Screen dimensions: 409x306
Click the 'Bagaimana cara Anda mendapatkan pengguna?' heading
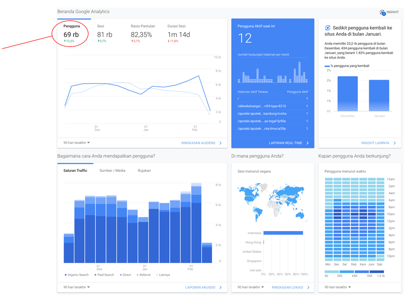pos(106,156)
